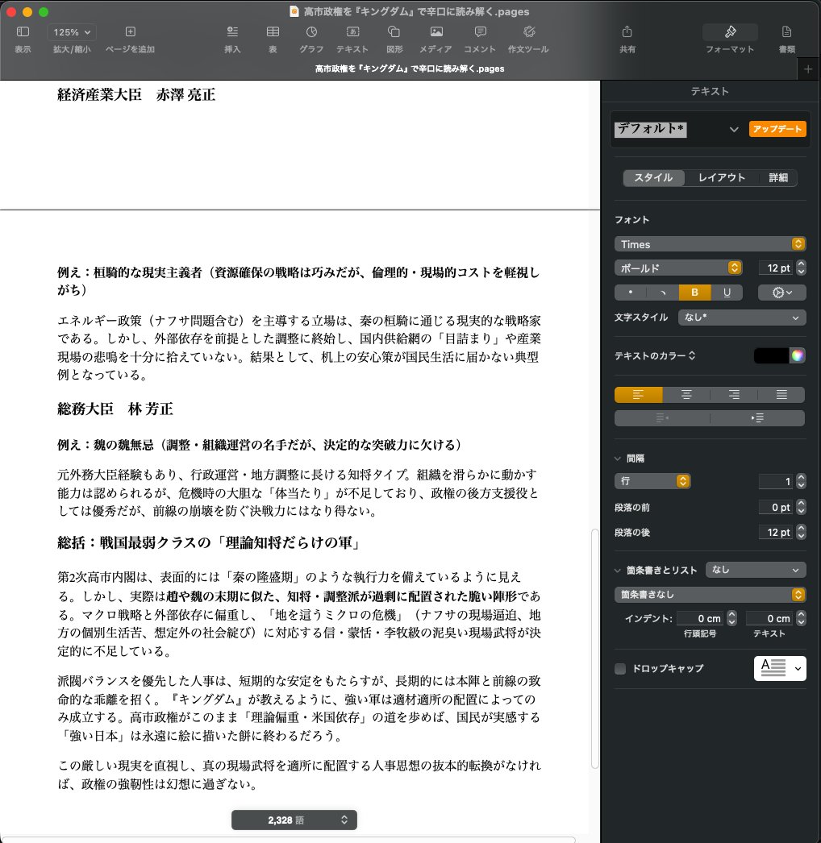Click the document vertical scrollbar
Screen dimensions: 821x843
pos(594,649)
